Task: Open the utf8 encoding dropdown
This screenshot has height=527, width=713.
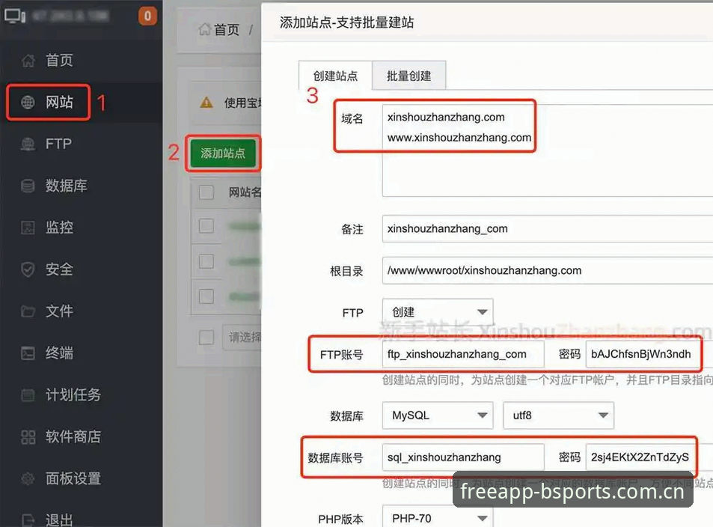Action: (x=558, y=415)
